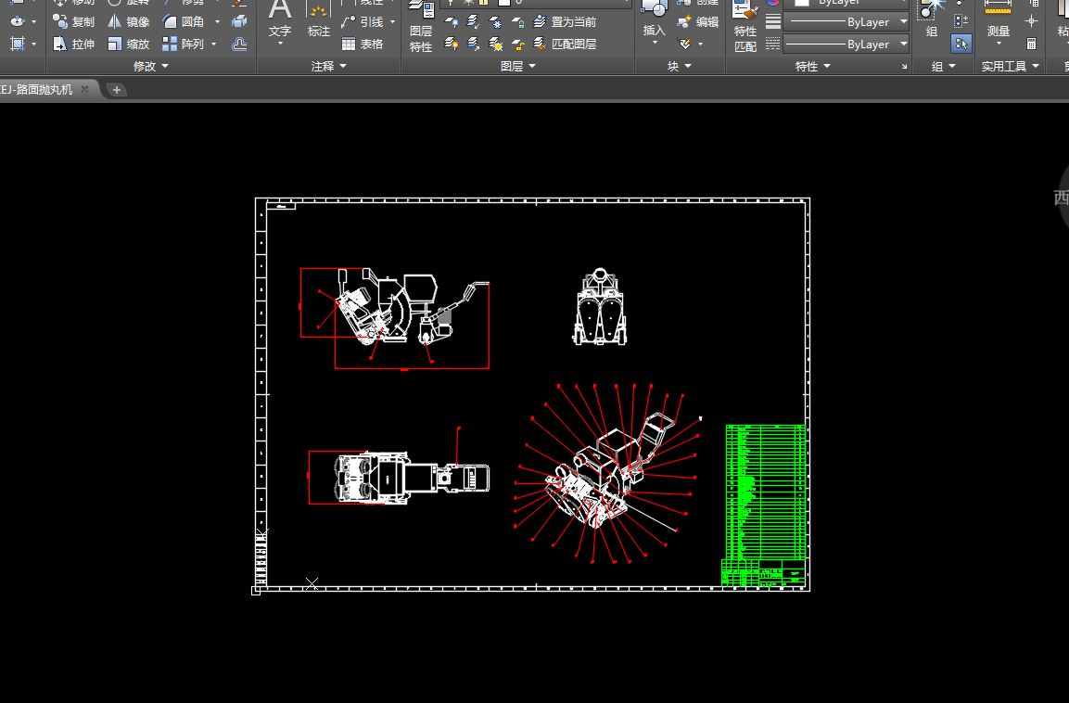
Task: Open the linetype ByLayer dropdown
Action: pos(904,45)
